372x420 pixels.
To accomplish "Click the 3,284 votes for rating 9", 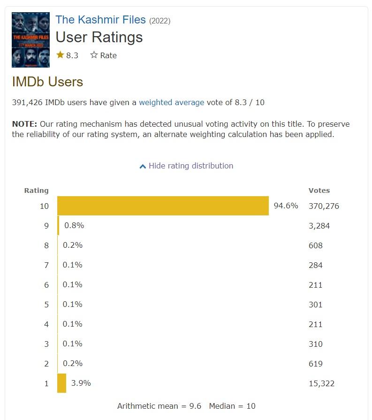I will [x=319, y=226].
